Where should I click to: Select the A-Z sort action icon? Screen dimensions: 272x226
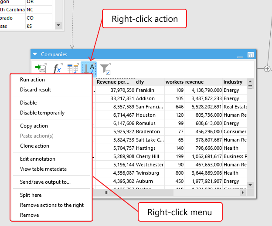pyautogui.click(x=88, y=69)
